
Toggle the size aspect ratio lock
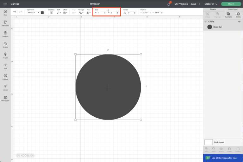pyautogui.click(x=108, y=10)
